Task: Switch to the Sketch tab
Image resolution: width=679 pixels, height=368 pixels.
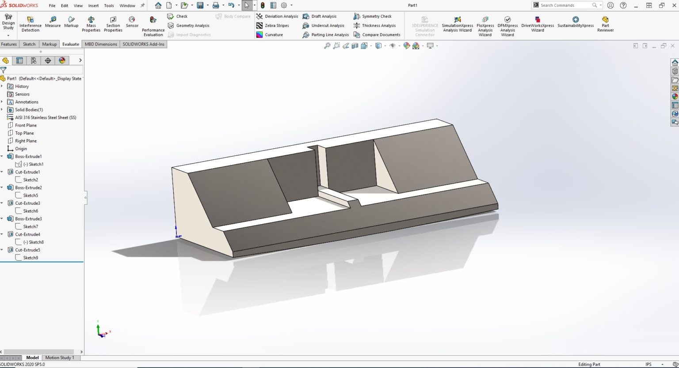Action: coord(29,44)
